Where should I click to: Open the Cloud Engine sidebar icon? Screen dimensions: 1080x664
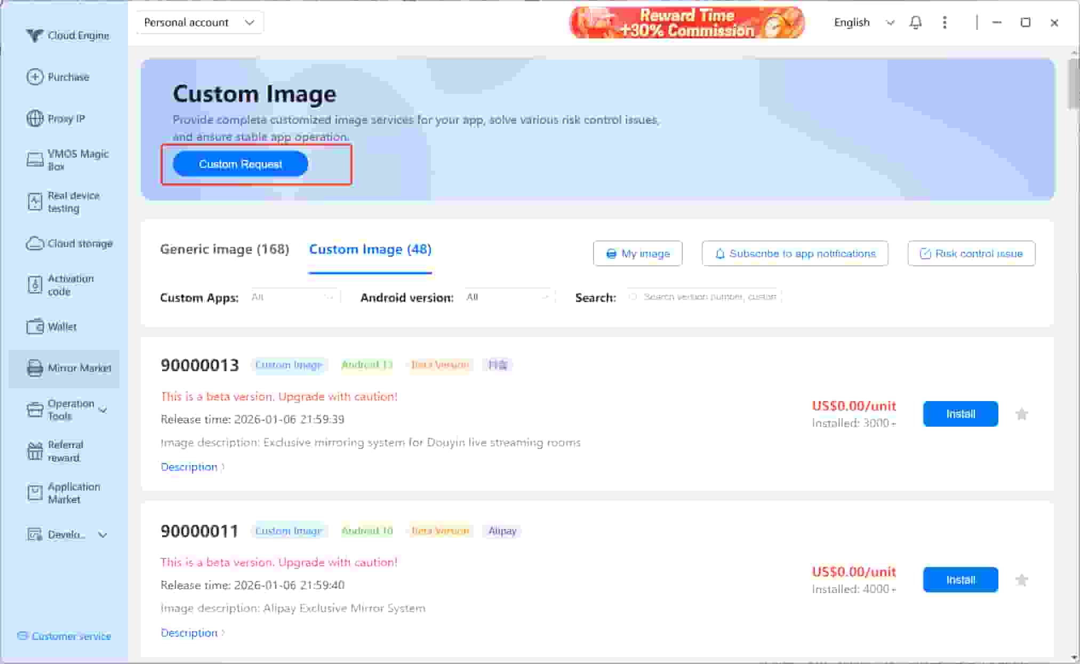pos(35,35)
